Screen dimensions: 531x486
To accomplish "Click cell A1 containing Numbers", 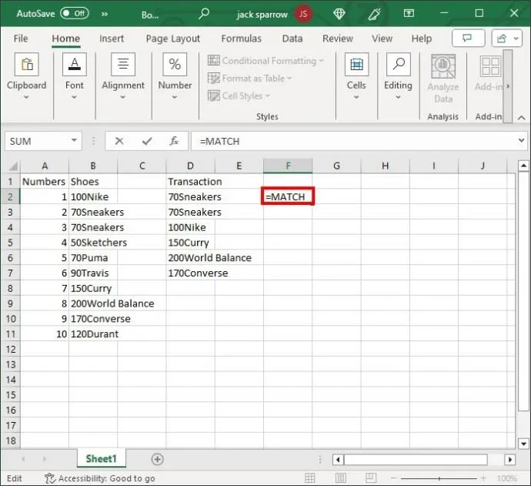I will click(45, 181).
